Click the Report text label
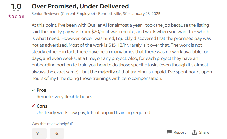This screenshot has width=227, height=139. pos(179,132)
